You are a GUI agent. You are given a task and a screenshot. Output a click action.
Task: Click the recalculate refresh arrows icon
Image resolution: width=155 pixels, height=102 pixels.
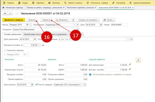click(x=138, y=60)
